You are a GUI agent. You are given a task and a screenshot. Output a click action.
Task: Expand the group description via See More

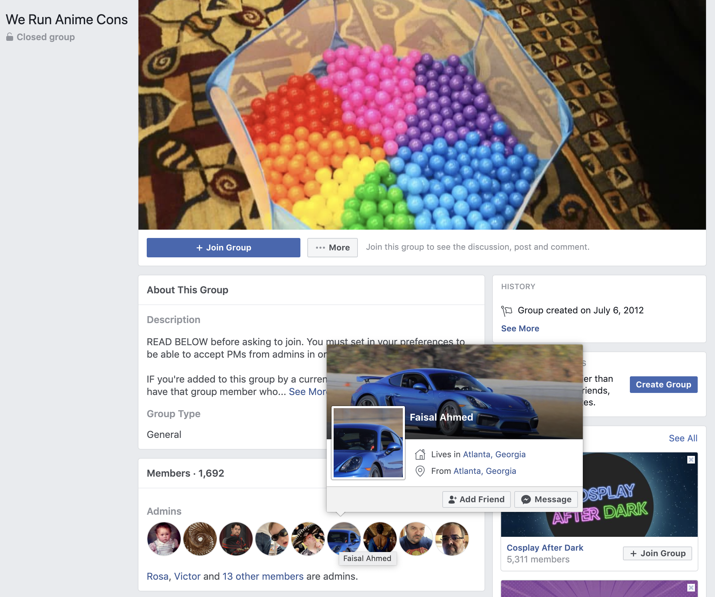(x=308, y=392)
